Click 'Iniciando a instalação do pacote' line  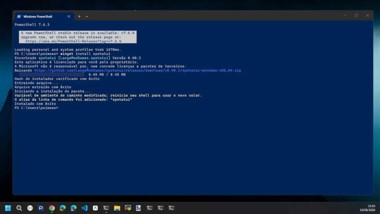pyautogui.click(x=52, y=91)
